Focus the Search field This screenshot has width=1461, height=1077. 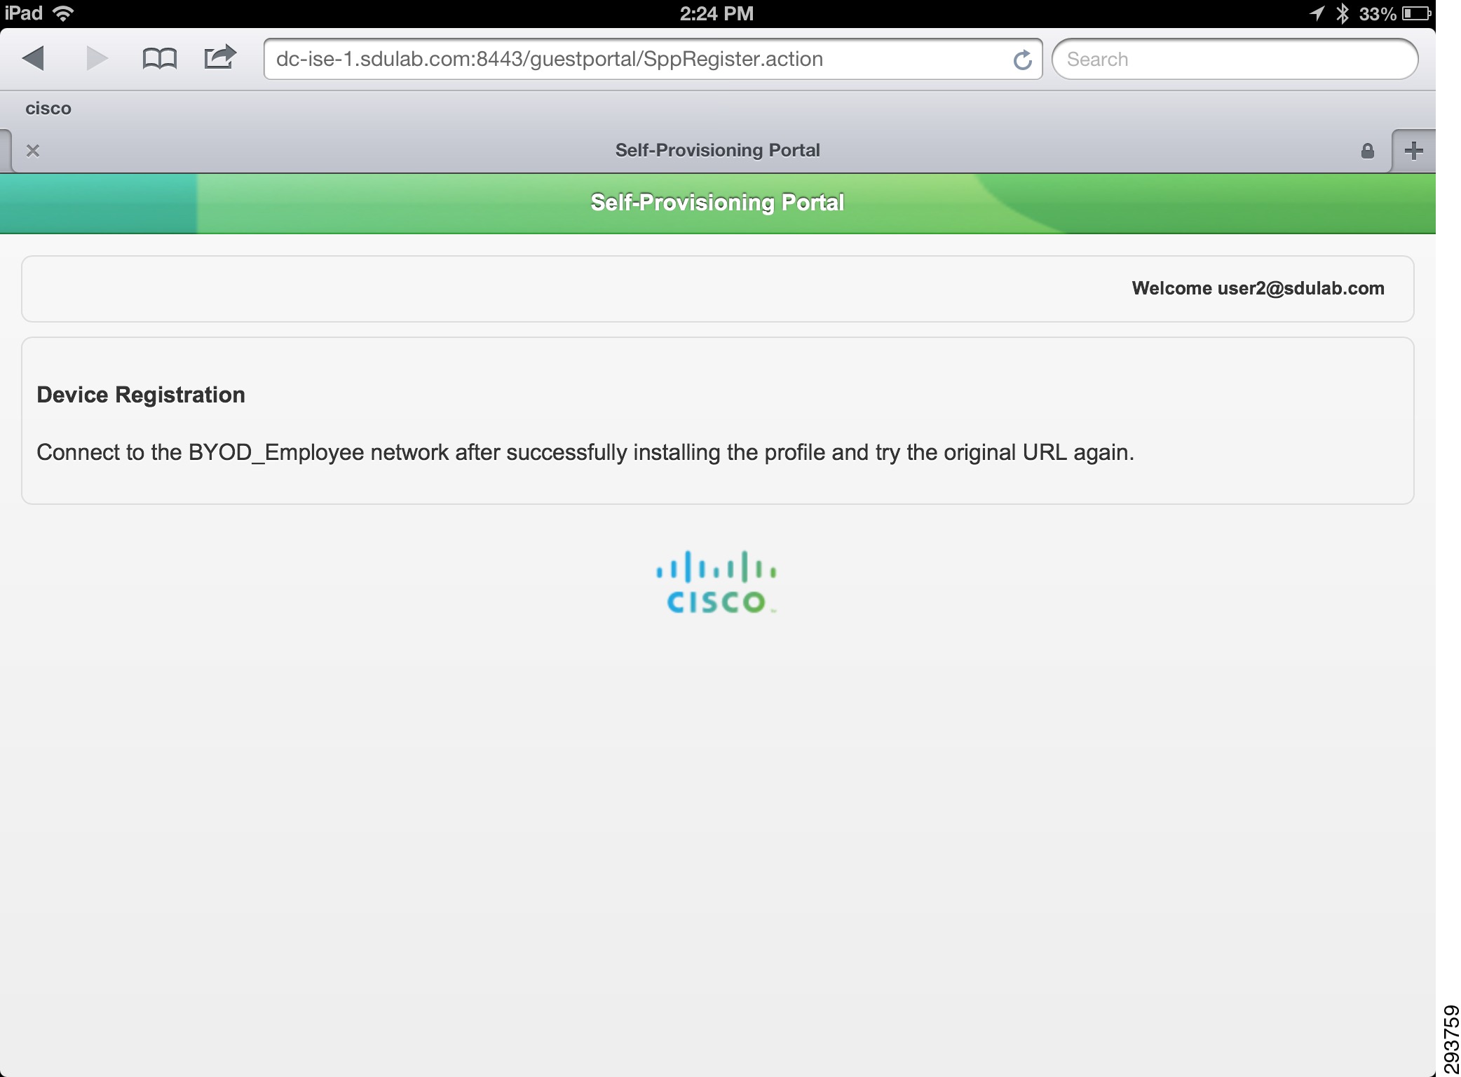click(x=1235, y=59)
